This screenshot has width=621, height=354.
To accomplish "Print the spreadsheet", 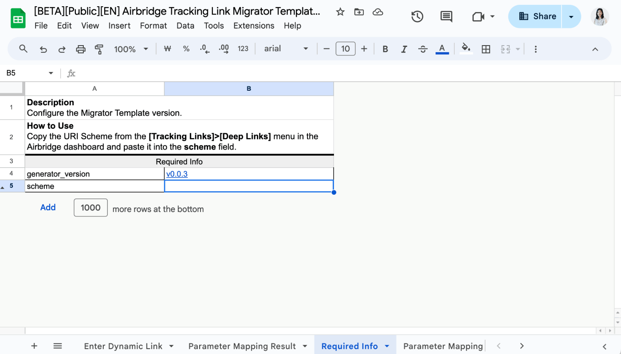I will [x=81, y=49].
